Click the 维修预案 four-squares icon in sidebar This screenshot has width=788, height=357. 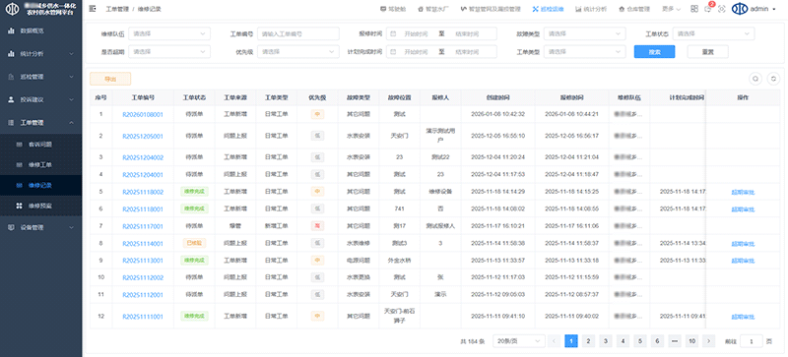[19, 206]
